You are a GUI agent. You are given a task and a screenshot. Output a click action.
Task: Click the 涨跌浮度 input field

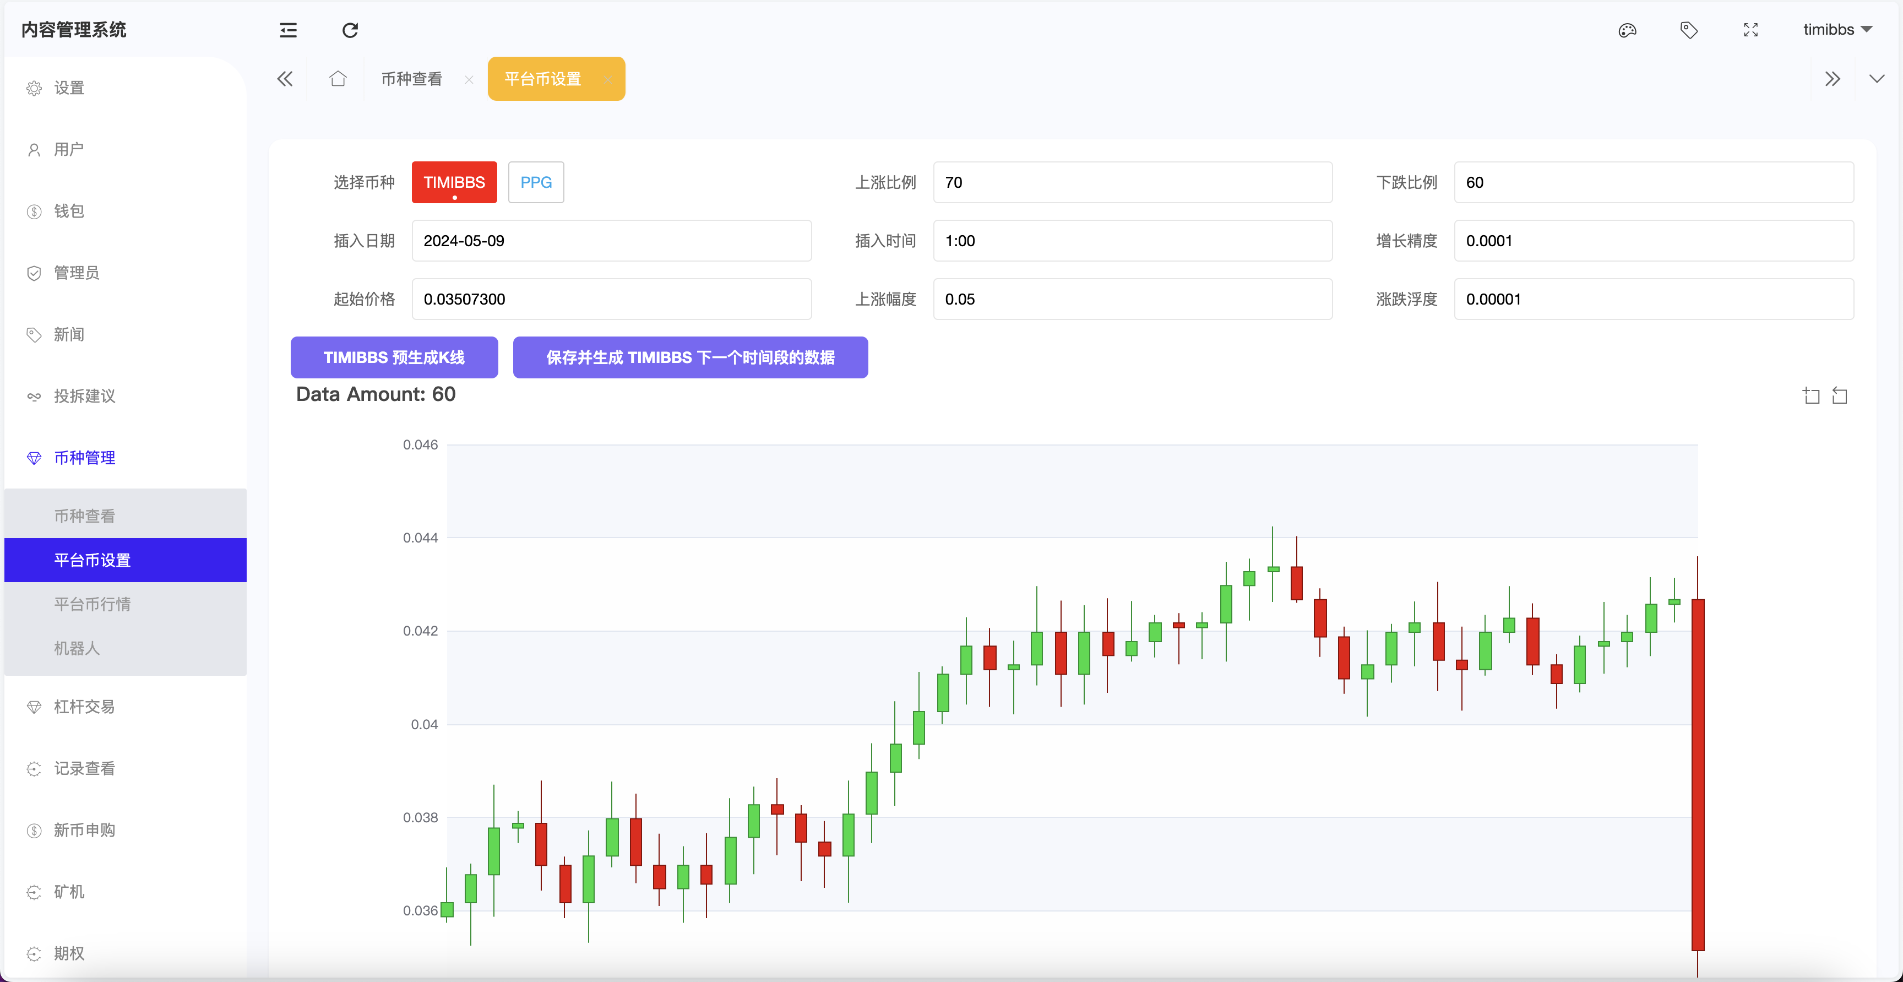[1654, 299]
